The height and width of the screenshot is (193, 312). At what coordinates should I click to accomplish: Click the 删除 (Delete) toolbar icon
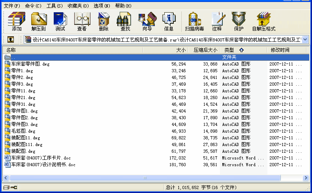103,21
